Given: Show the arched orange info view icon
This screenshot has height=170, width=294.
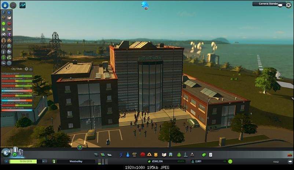Looking at the screenshot, I should [4, 40].
